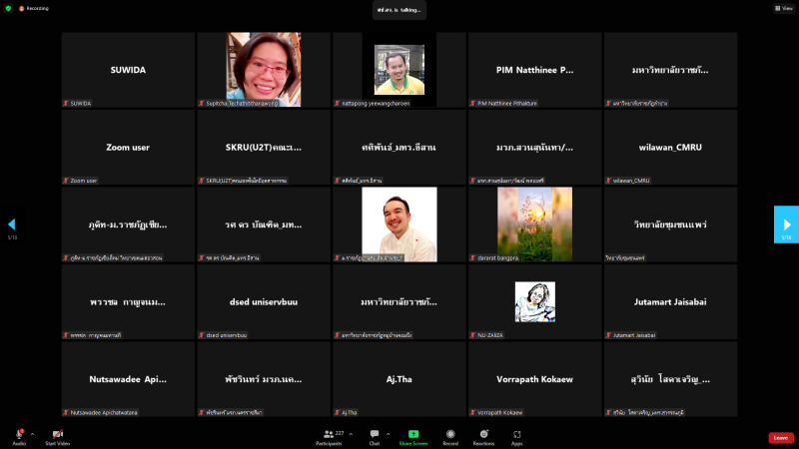Click the green encryption shield icon
Viewport: 799px width, 449px height.
[8, 8]
